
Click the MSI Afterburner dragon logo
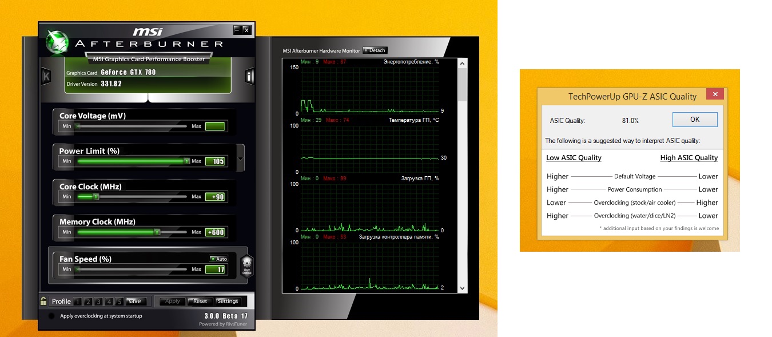pyautogui.click(x=57, y=42)
